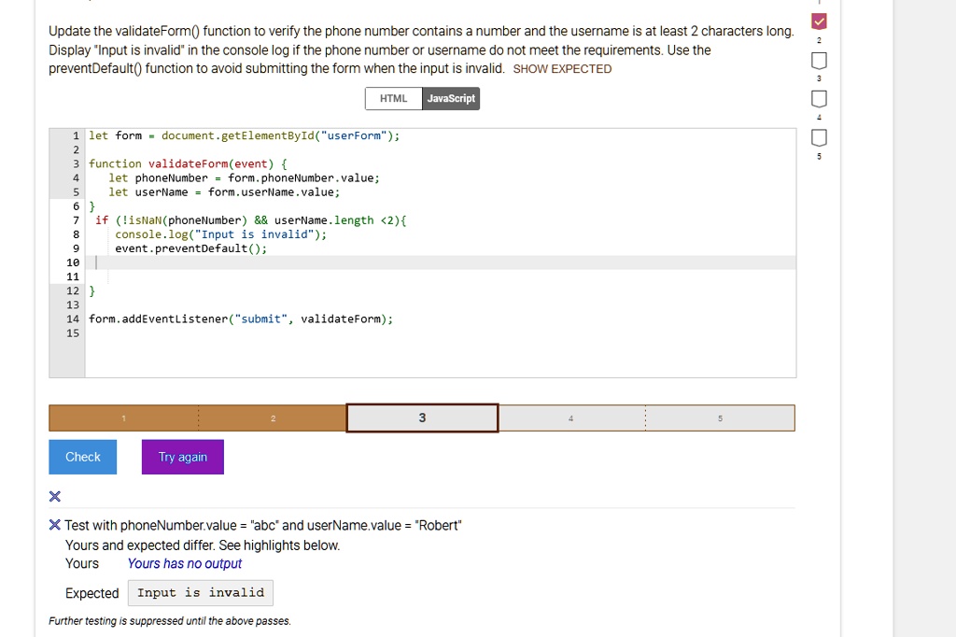Jump to step 2 in the progress bar

273,418
